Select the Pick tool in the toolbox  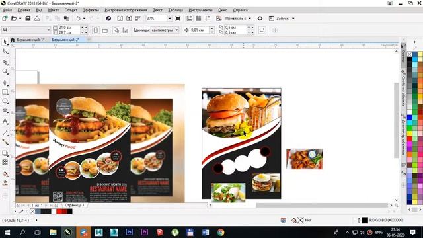pyautogui.click(x=5, y=42)
